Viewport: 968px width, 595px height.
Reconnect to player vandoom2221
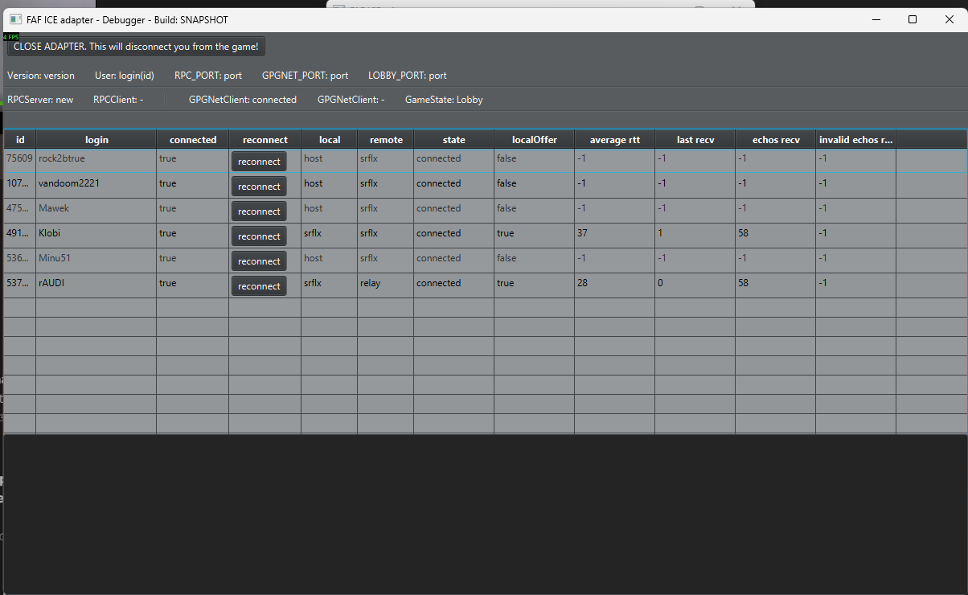pos(259,187)
